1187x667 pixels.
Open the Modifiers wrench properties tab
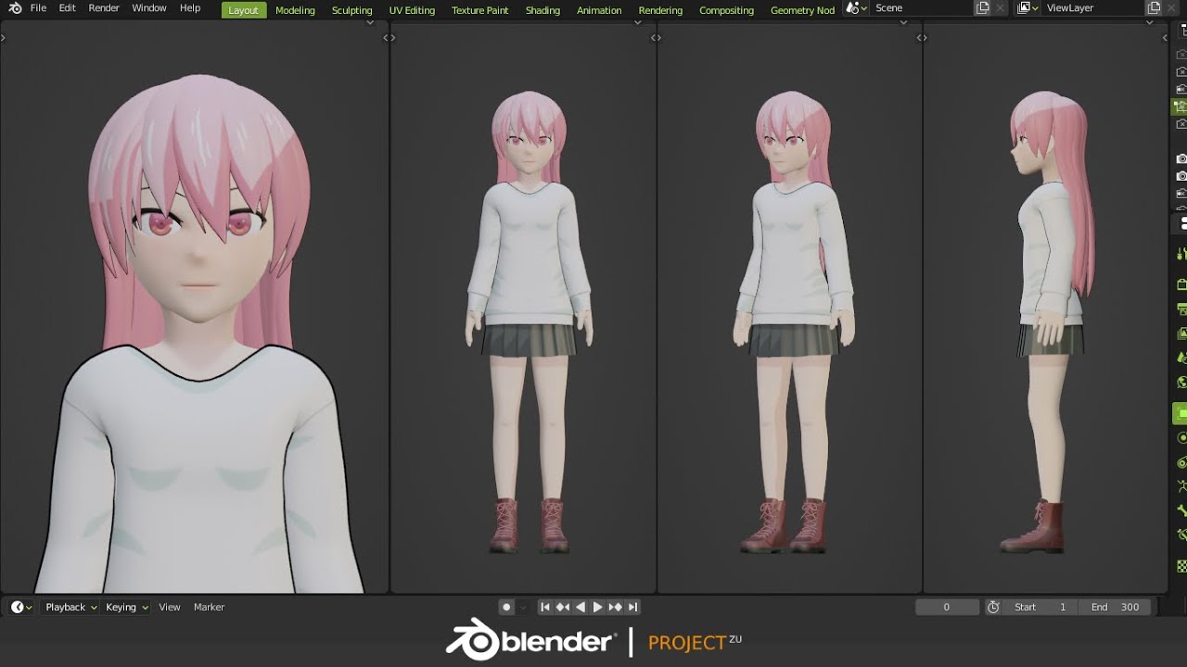[x=1181, y=510]
